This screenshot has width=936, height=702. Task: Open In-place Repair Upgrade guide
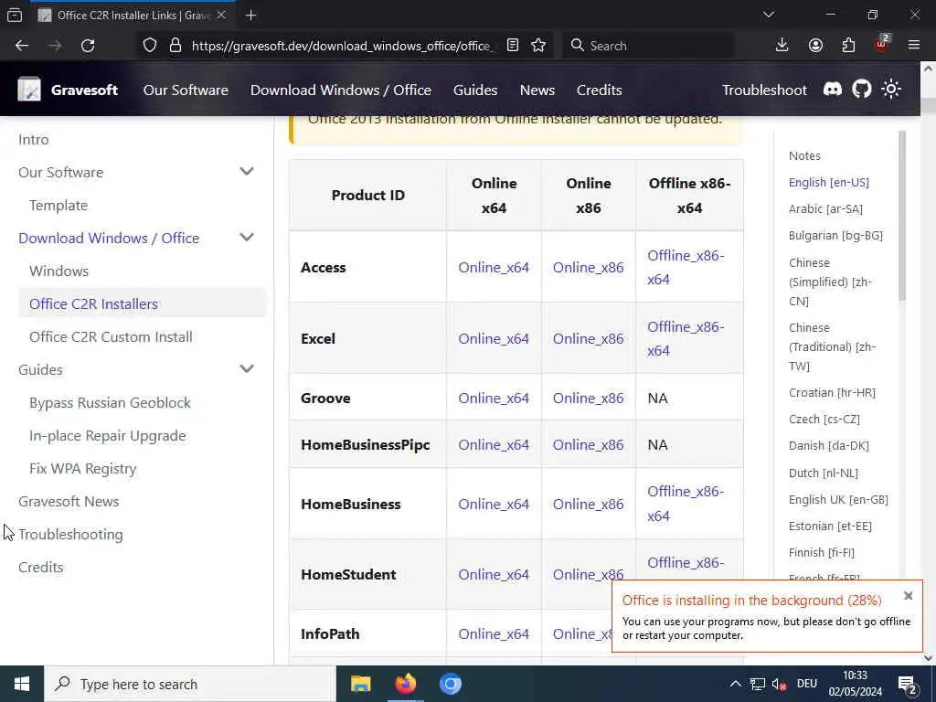[x=108, y=435]
